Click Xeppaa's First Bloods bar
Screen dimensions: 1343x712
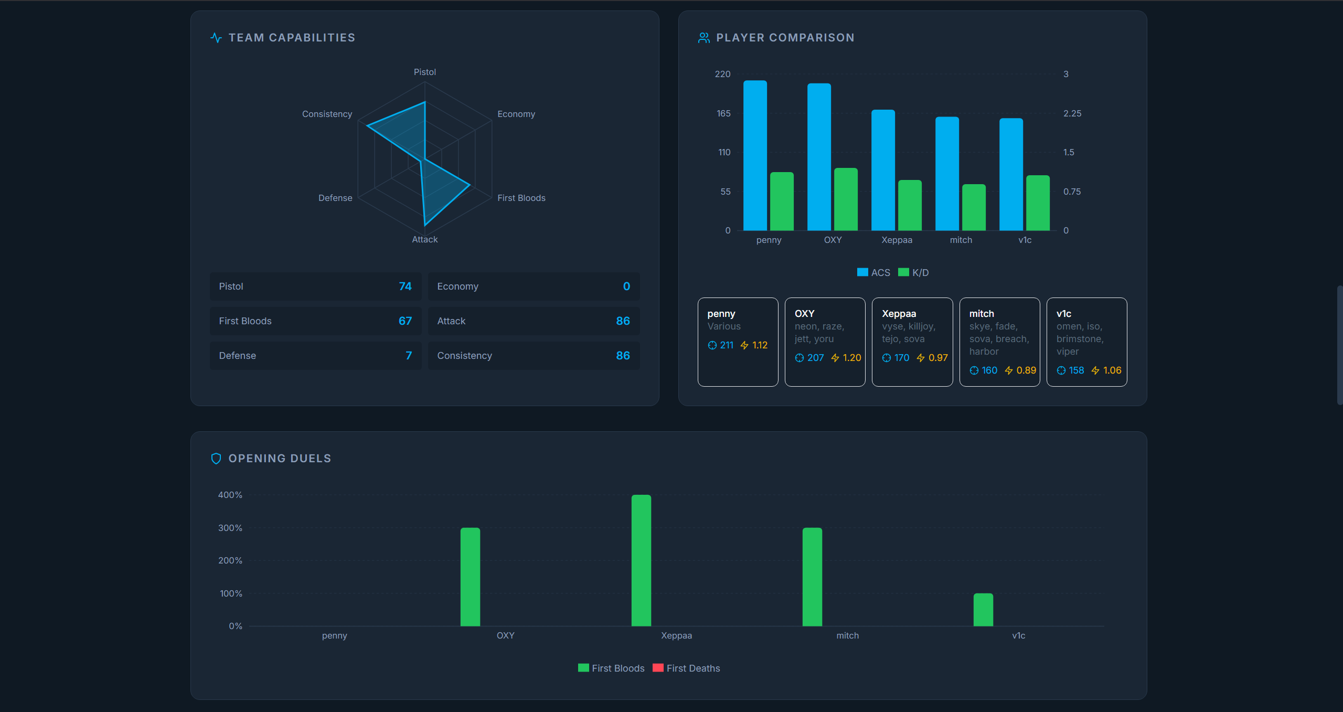[641, 560]
